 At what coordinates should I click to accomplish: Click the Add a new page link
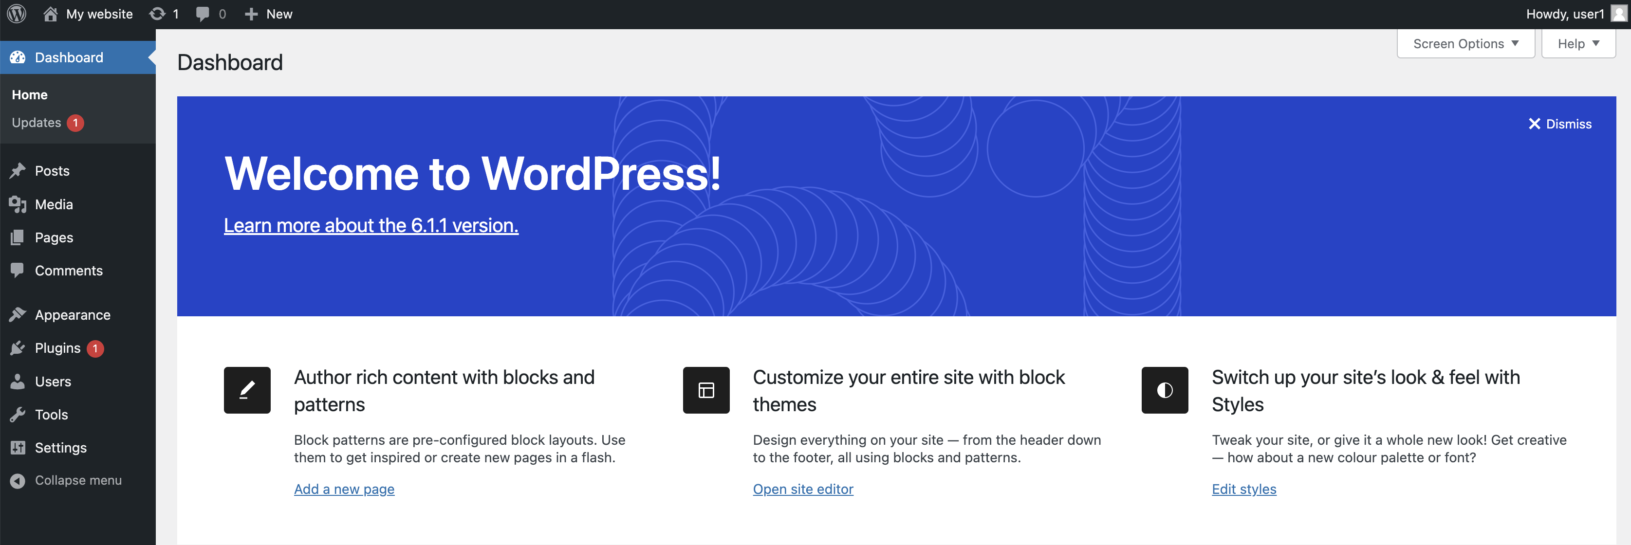tap(344, 490)
